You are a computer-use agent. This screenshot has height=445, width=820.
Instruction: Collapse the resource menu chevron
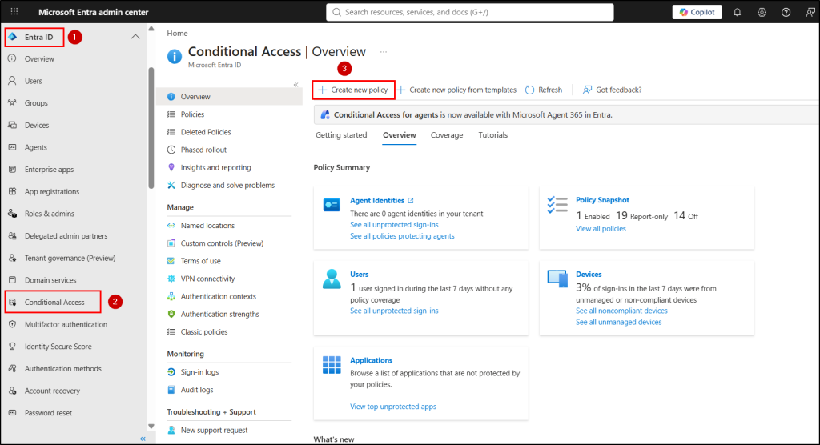[x=295, y=85]
